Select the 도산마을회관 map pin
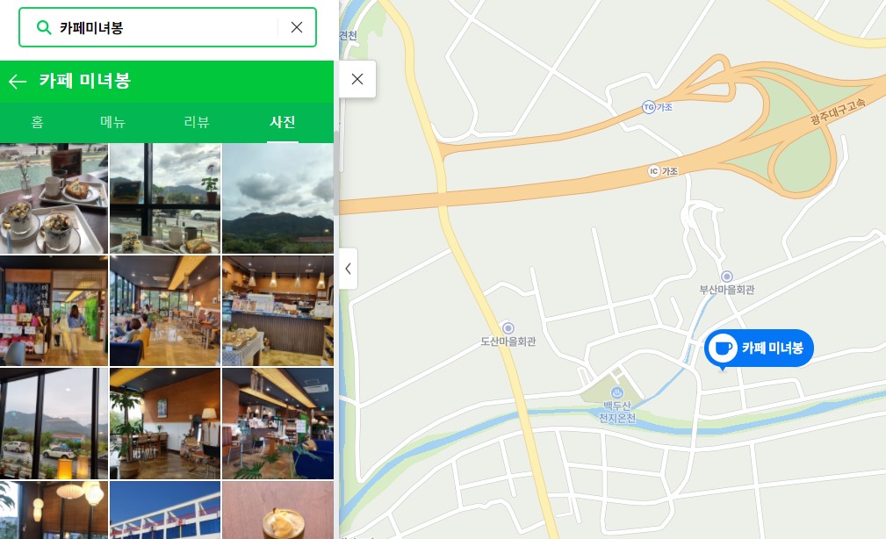This screenshot has width=886, height=539. pyautogui.click(x=508, y=328)
